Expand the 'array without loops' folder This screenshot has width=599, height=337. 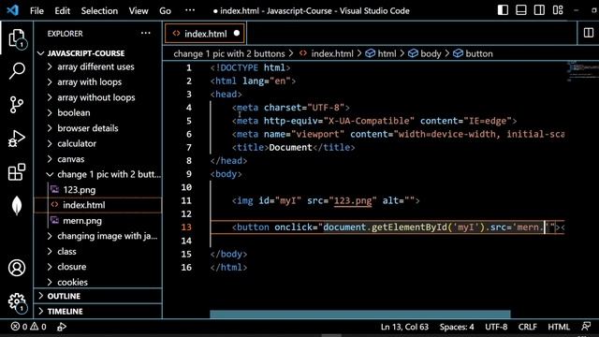[x=95, y=97]
